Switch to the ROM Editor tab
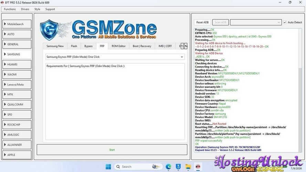 coord(118,46)
